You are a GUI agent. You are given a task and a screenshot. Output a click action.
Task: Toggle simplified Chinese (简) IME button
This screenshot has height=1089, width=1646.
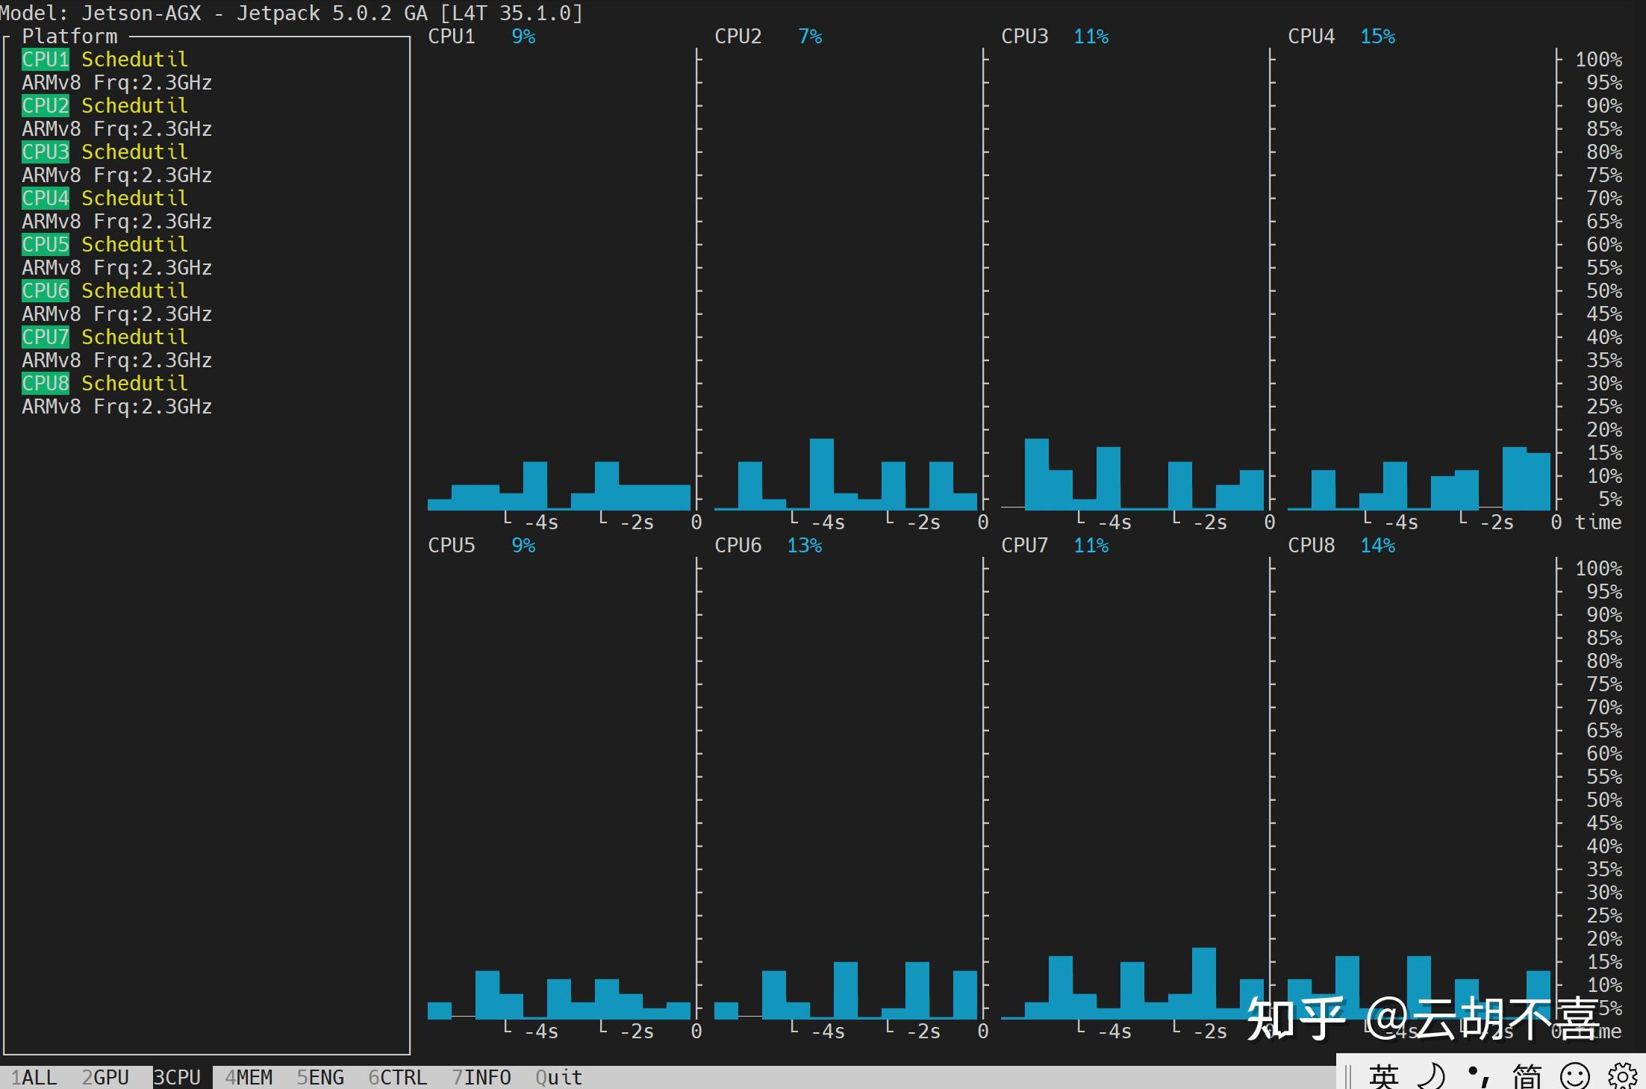(x=1527, y=1076)
